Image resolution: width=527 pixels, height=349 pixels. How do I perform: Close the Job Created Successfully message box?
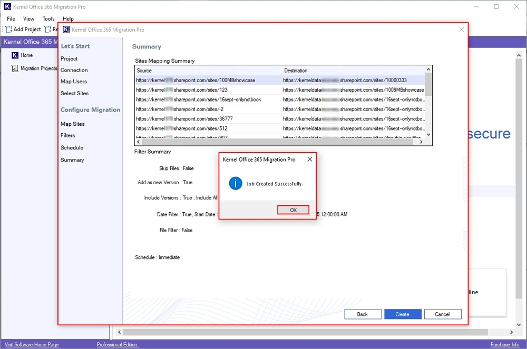309,159
